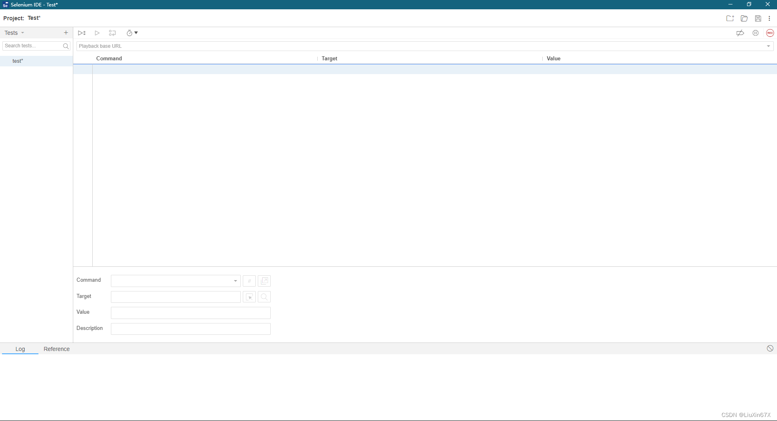Image resolution: width=777 pixels, height=421 pixels.
Task: Switch to the Reference tab
Action: pyautogui.click(x=57, y=349)
